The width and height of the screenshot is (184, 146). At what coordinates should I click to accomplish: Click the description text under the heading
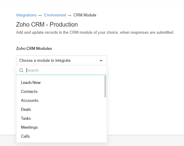pos(95,32)
